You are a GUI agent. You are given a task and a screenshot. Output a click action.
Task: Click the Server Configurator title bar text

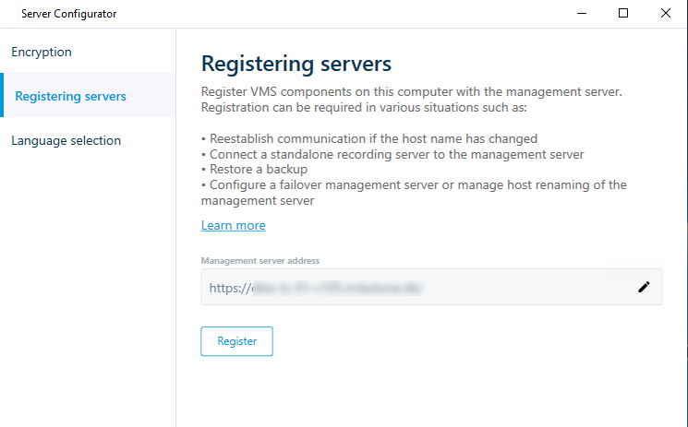(x=68, y=14)
